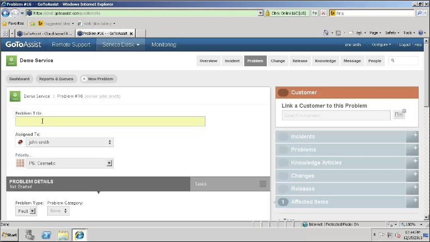Go back with the browser Back arrow

(x=6, y=13)
